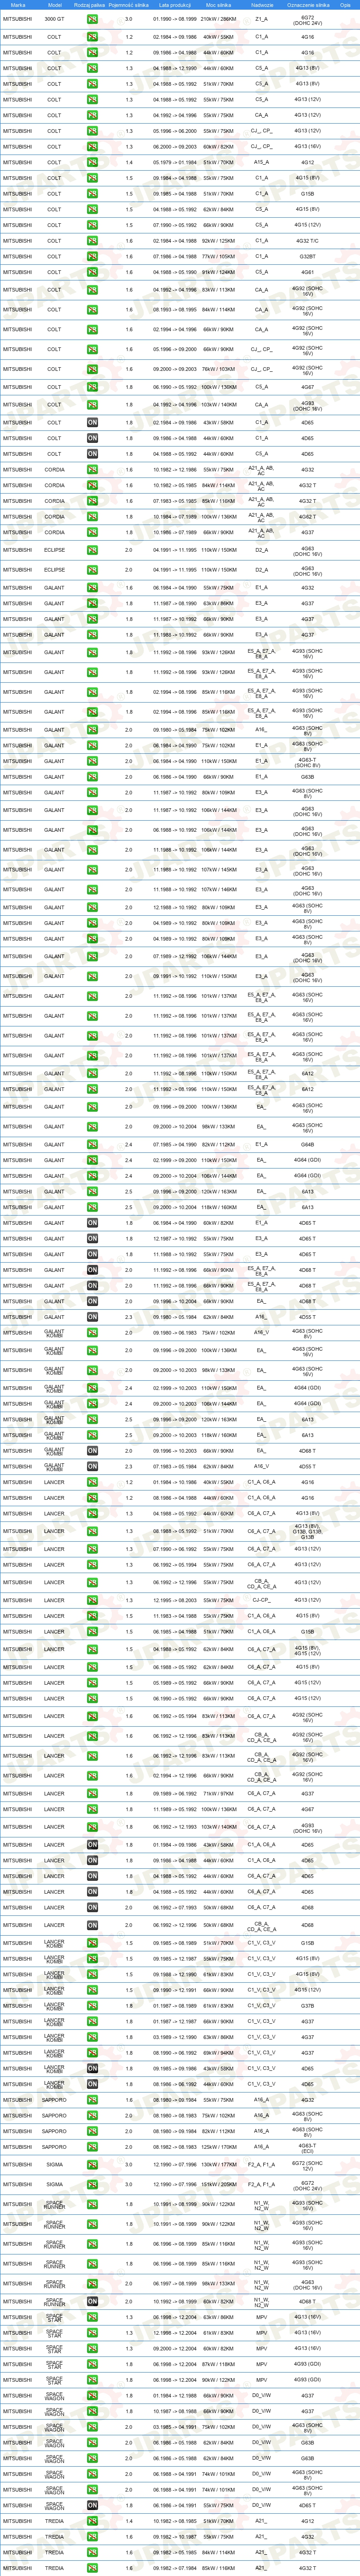Click petrol icon in SAPPORO 4G32 row

pyautogui.click(x=92, y=2100)
